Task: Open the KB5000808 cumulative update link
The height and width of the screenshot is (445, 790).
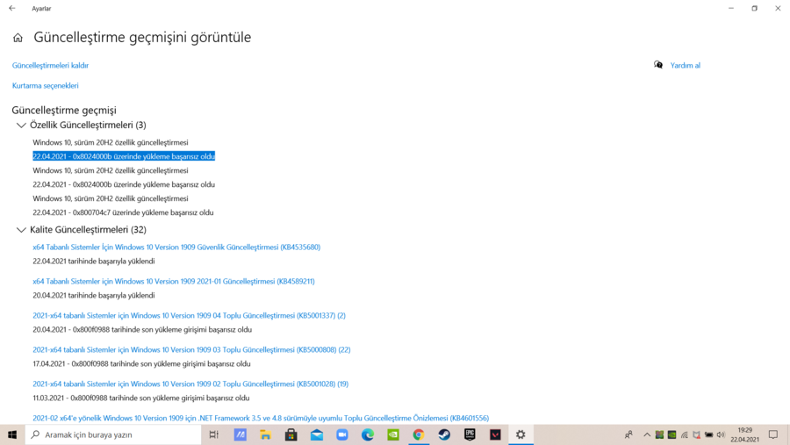Action: (191, 349)
